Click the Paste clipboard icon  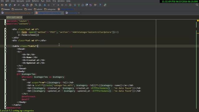coord(31,5)
